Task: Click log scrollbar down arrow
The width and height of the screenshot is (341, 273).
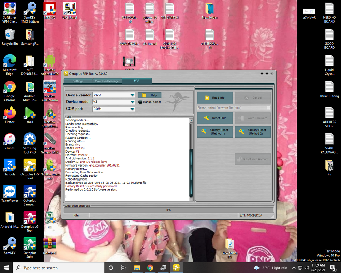Action: (x=191, y=199)
